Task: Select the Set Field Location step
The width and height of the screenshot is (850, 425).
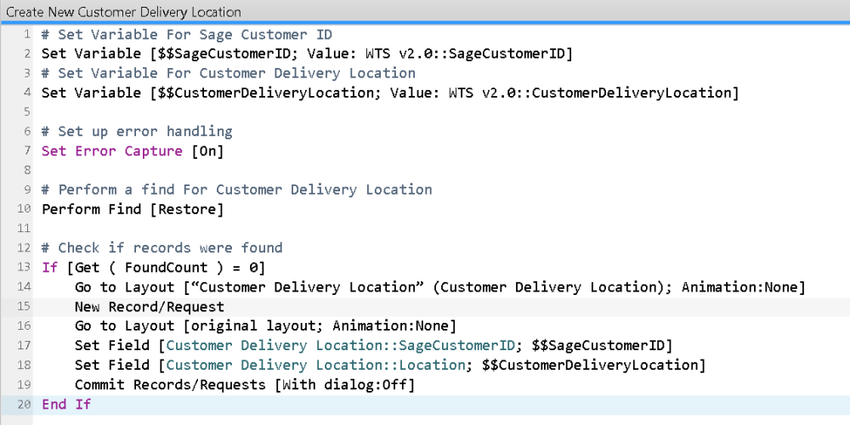Action: pyautogui.click(x=390, y=365)
